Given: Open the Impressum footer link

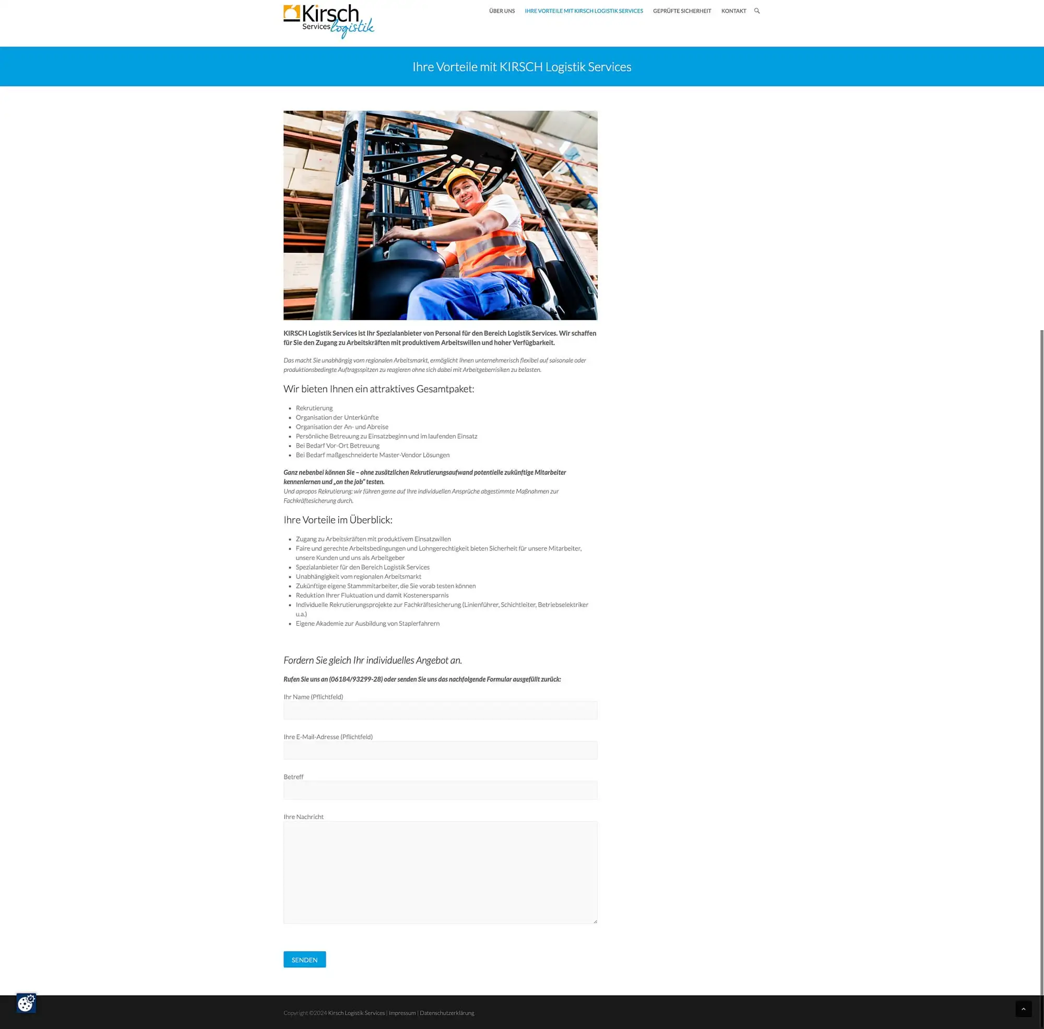Looking at the screenshot, I should [x=402, y=1013].
